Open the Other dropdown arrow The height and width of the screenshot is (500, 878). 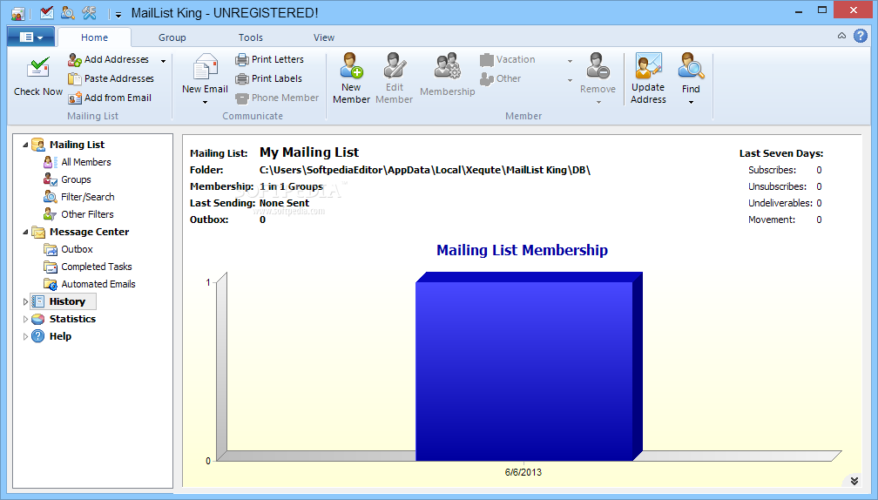[x=570, y=80]
